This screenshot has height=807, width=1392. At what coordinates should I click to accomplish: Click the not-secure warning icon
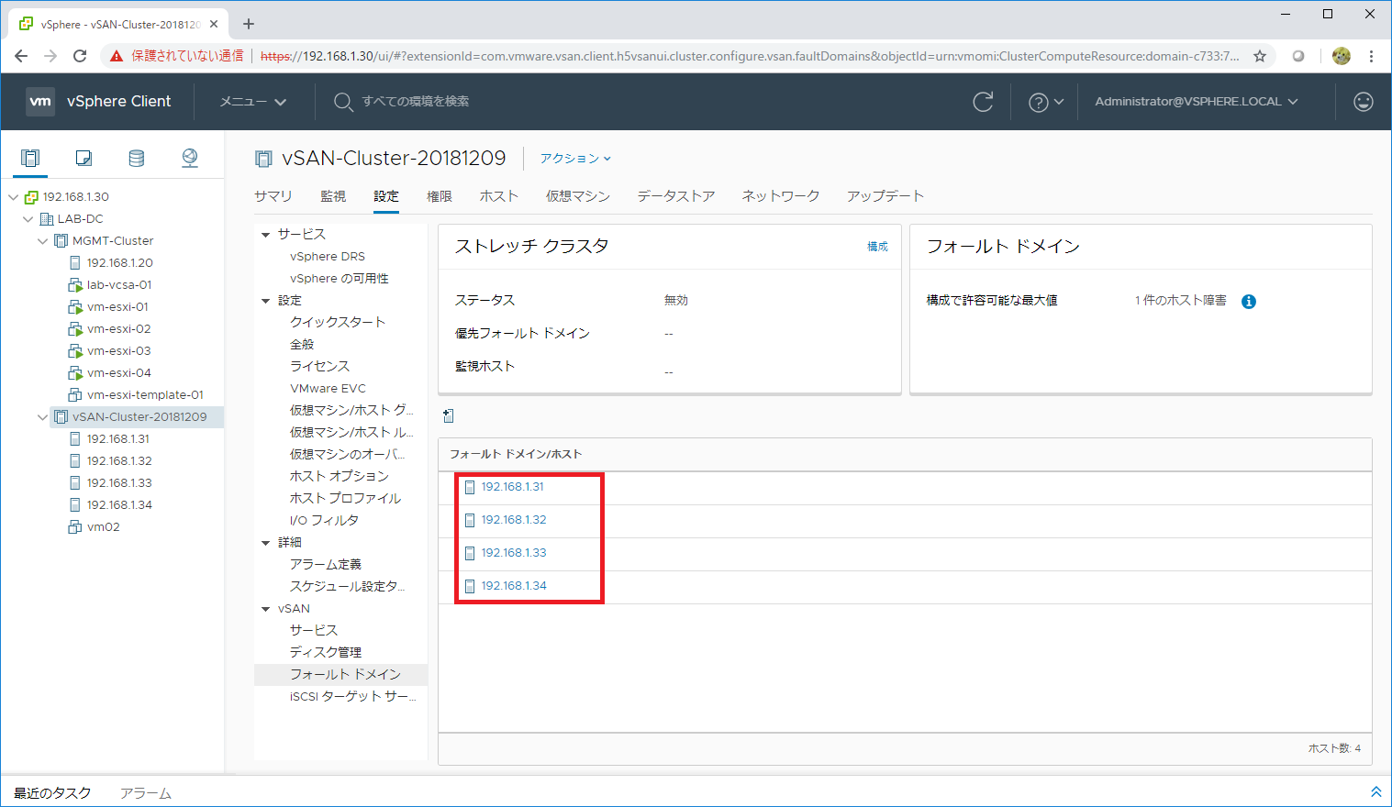coord(117,56)
